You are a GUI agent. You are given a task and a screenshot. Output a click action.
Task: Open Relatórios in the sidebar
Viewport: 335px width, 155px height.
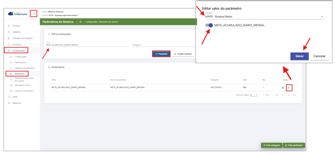tap(17, 103)
